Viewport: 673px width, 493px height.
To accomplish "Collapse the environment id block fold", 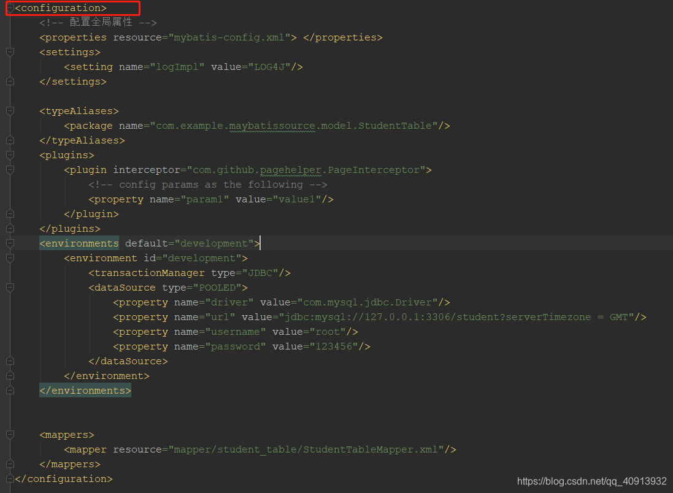I will pyautogui.click(x=10, y=258).
